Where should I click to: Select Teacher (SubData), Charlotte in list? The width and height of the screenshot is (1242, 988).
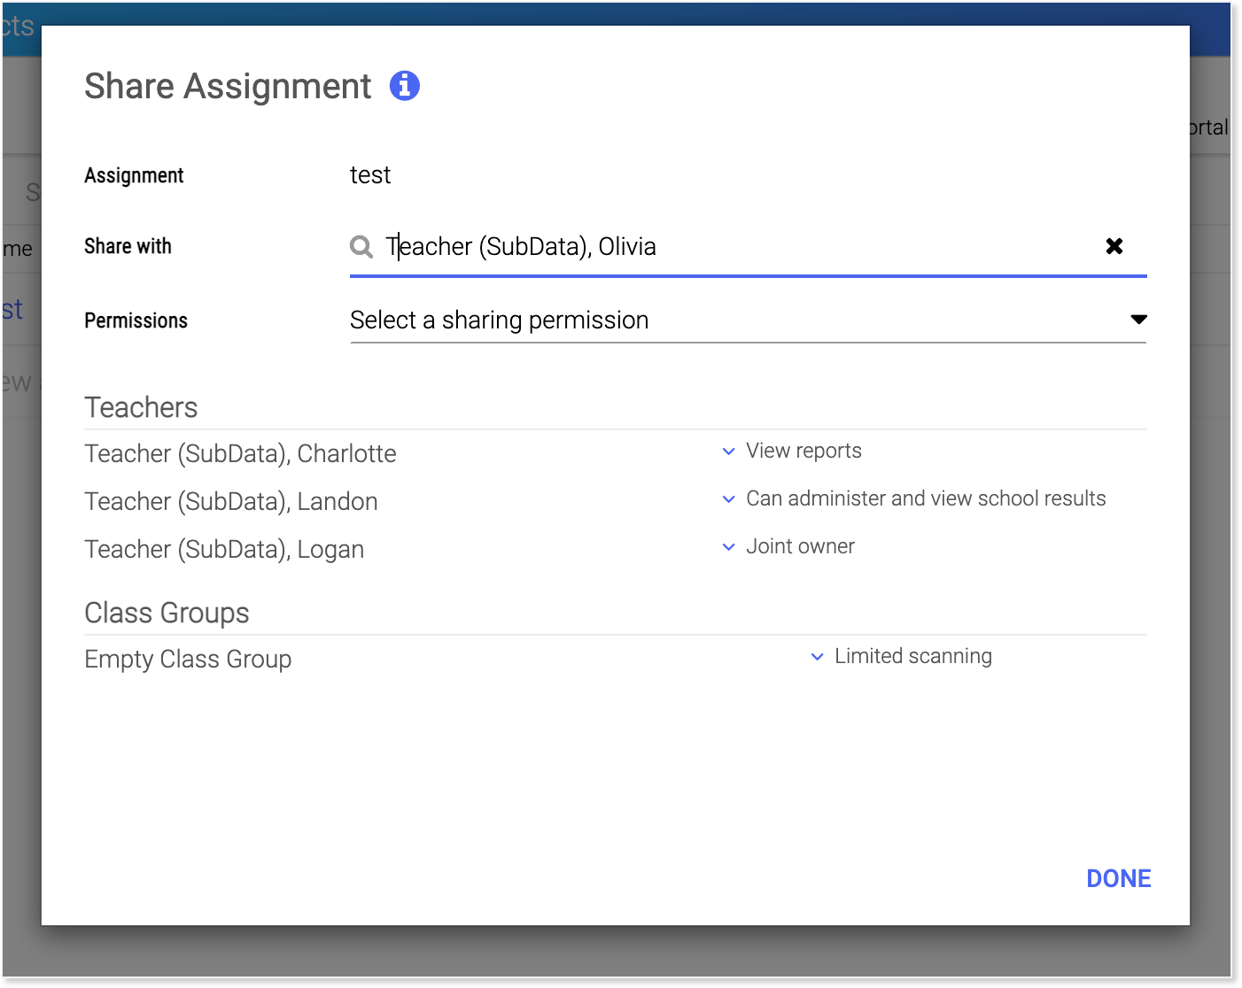tap(240, 454)
